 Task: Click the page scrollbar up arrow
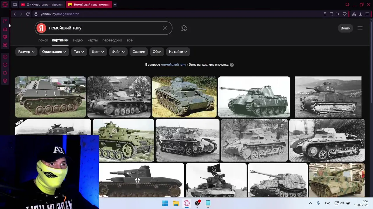(x=371, y=20)
